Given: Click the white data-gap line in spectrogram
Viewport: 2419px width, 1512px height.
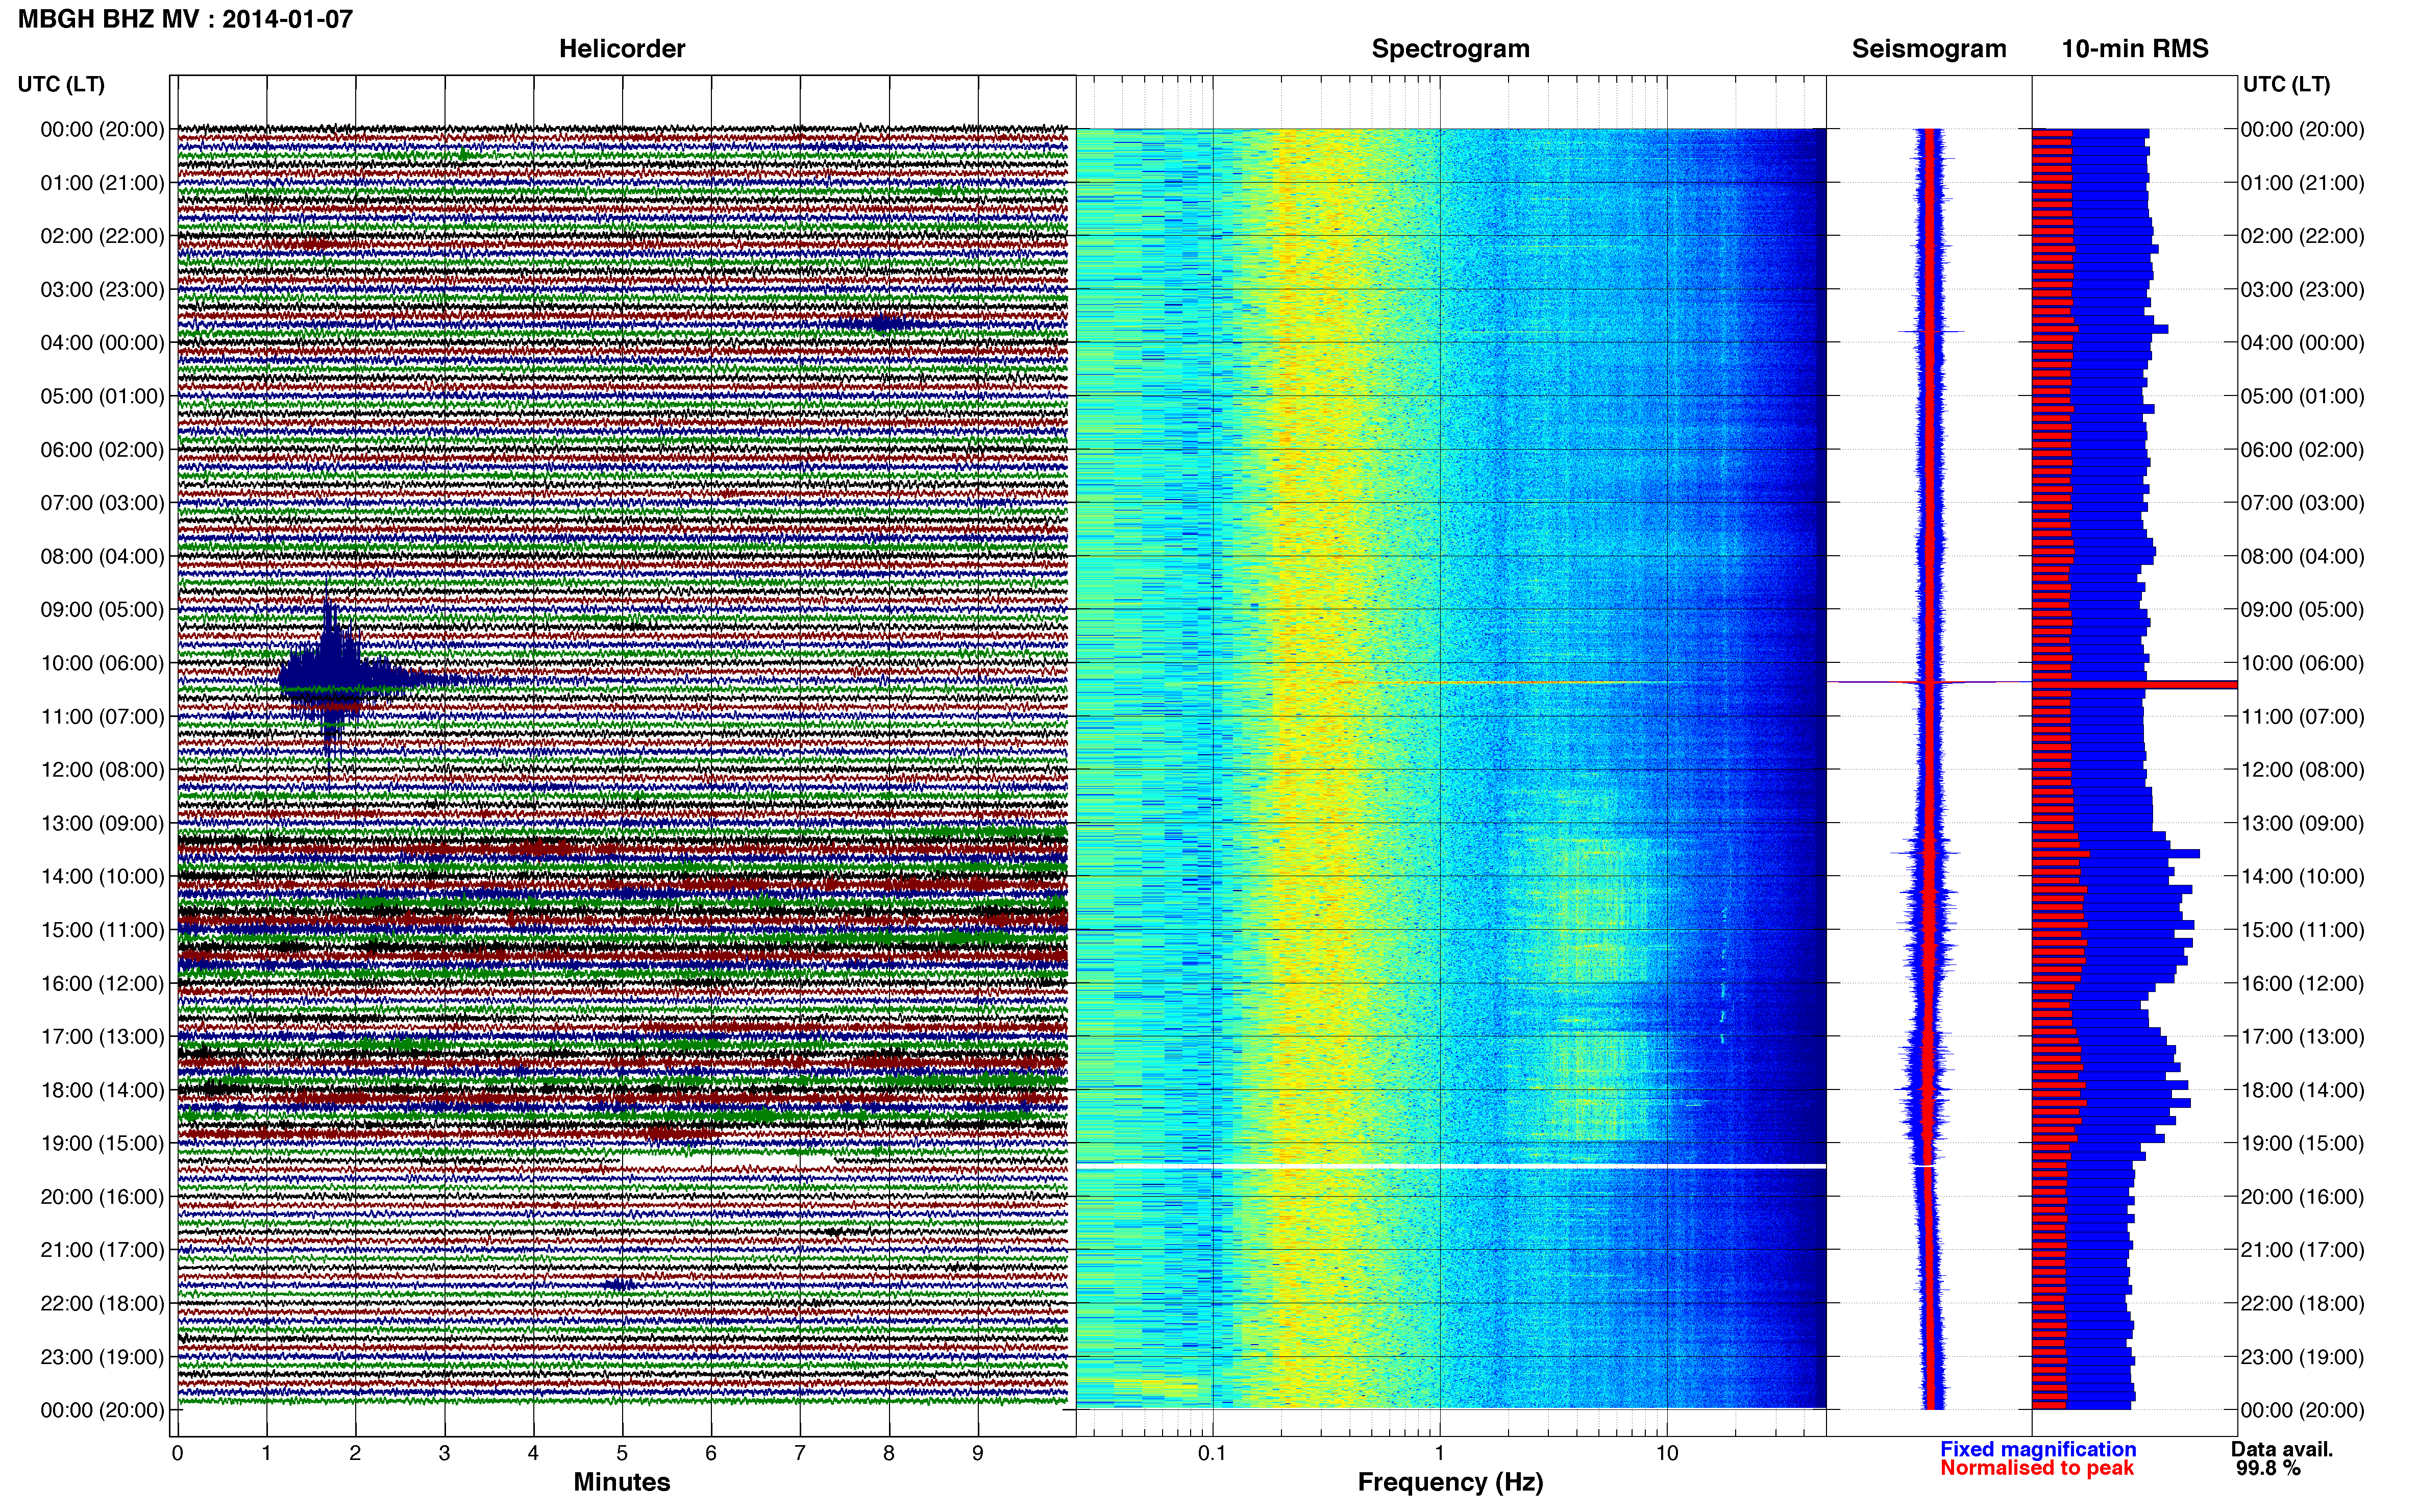Looking at the screenshot, I should pyautogui.click(x=1451, y=1166).
